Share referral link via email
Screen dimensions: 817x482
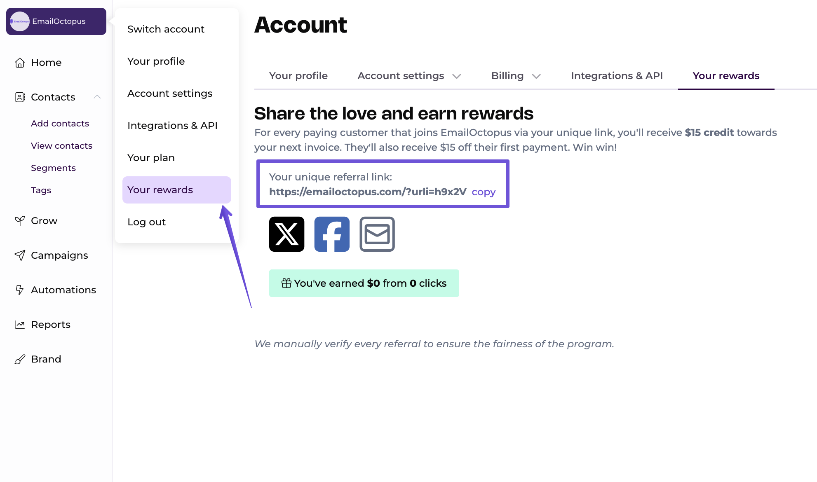pos(376,234)
